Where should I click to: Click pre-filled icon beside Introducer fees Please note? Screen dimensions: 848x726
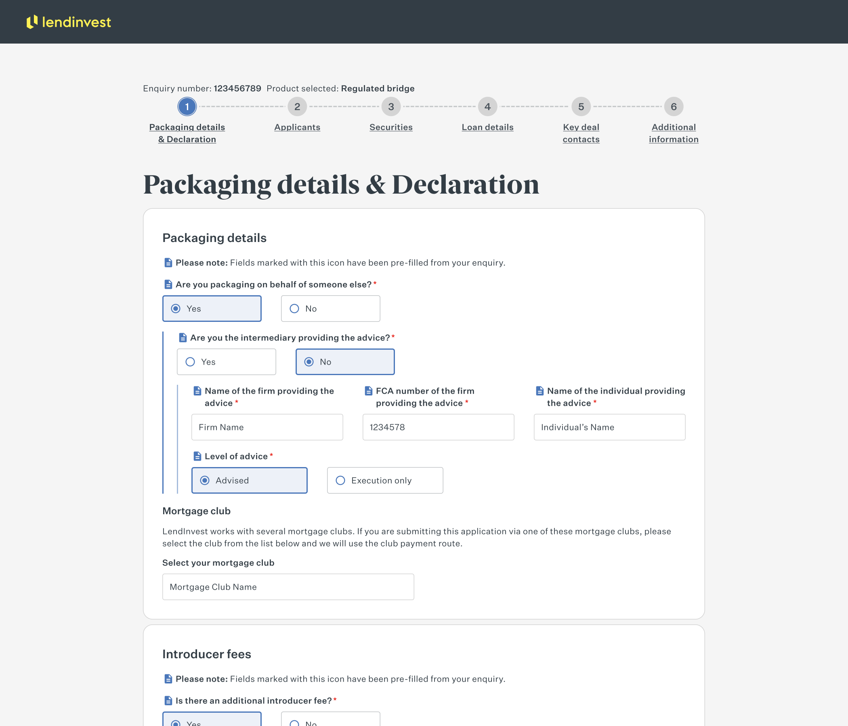coord(168,679)
